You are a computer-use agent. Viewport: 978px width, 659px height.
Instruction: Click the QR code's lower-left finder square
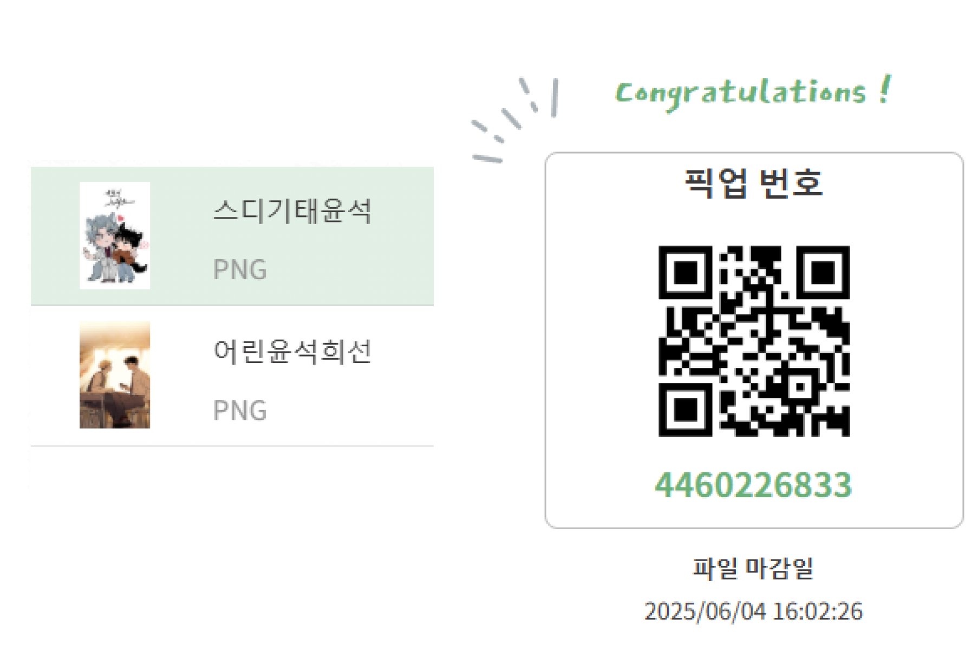click(685, 410)
